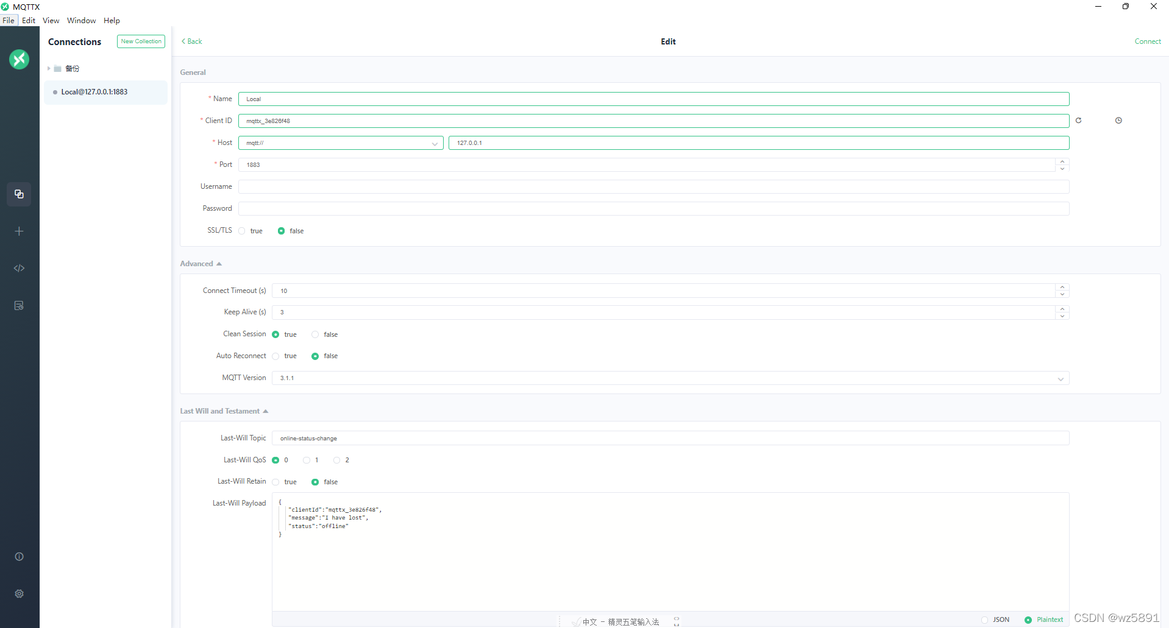This screenshot has height=628, width=1169.
Task: Open the Help menu
Action: click(x=112, y=20)
